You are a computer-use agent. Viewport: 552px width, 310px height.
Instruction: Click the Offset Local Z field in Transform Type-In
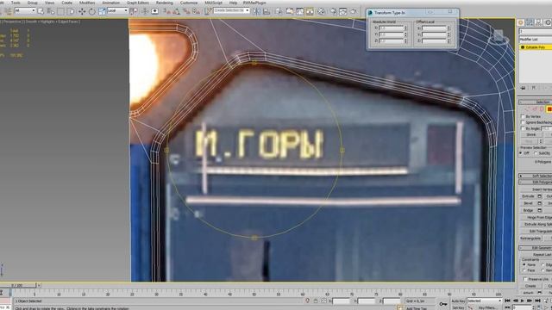pyautogui.click(x=434, y=41)
